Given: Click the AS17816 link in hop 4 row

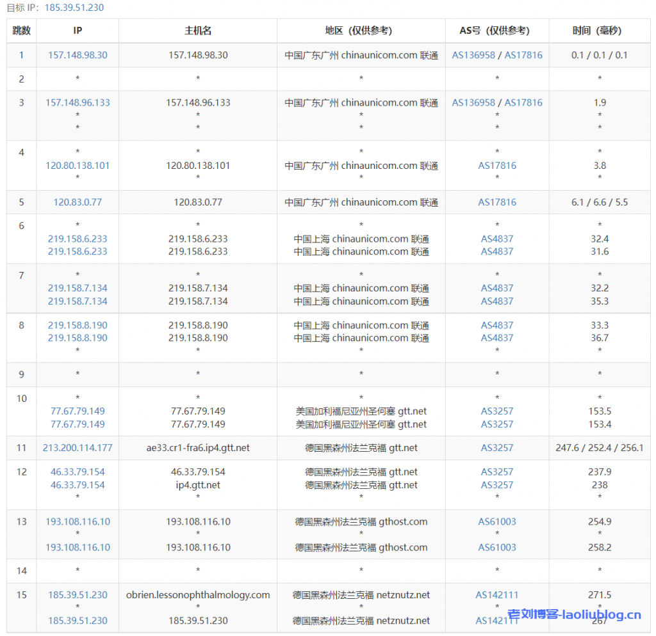Looking at the screenshot, I should 497,165.
